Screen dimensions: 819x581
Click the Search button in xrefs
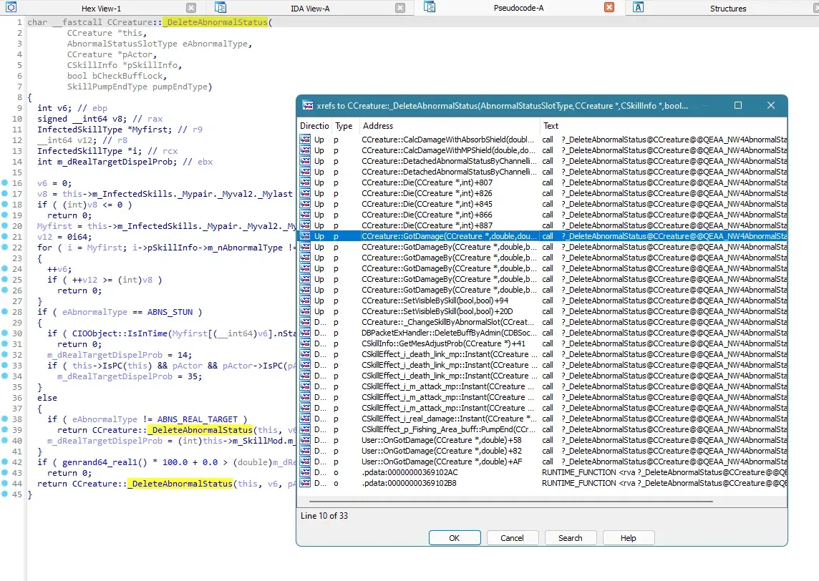coord(570,537)
